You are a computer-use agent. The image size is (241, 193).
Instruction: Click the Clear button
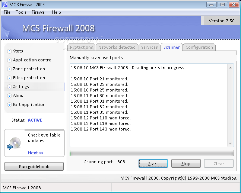point(219,164)
